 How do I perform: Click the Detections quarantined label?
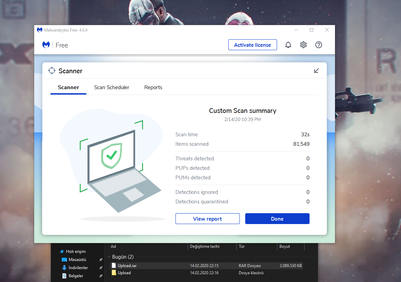(x=202, y=202)
